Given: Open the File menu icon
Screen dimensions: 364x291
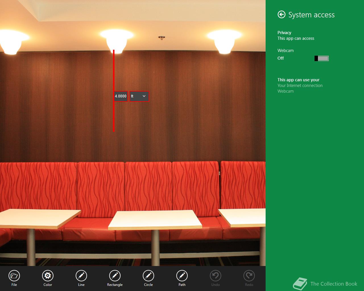Looking at the screenshot, I should [x=14, y=275].
